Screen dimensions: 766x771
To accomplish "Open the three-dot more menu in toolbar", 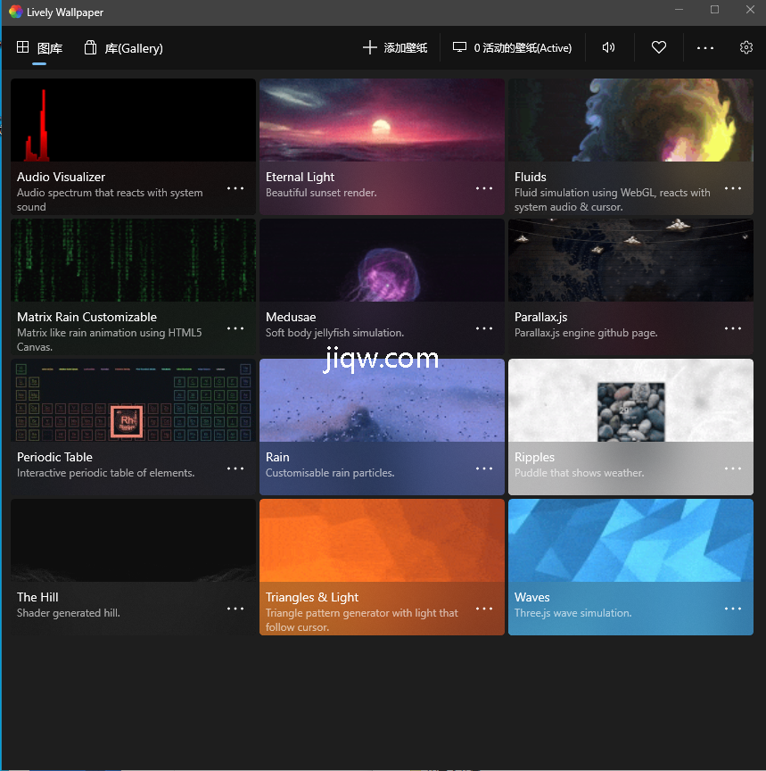I will pos(705,47).
